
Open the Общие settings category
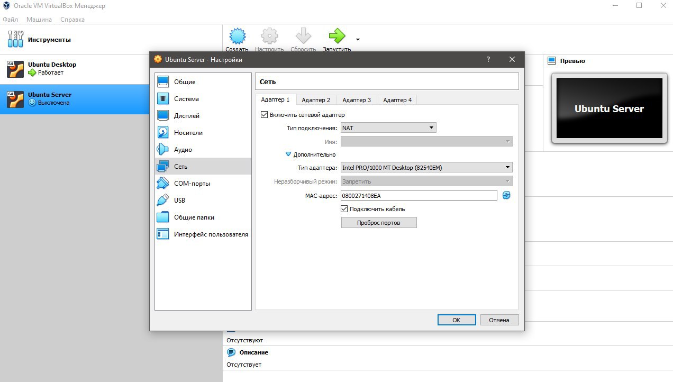coord(203,82)
